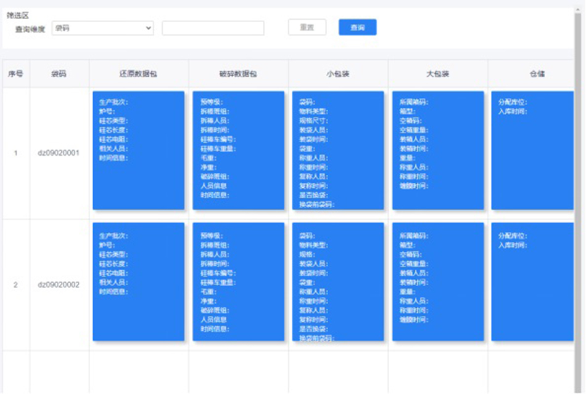
Task: Select bag code dz09020002 cell
Action: pos(59,285)
